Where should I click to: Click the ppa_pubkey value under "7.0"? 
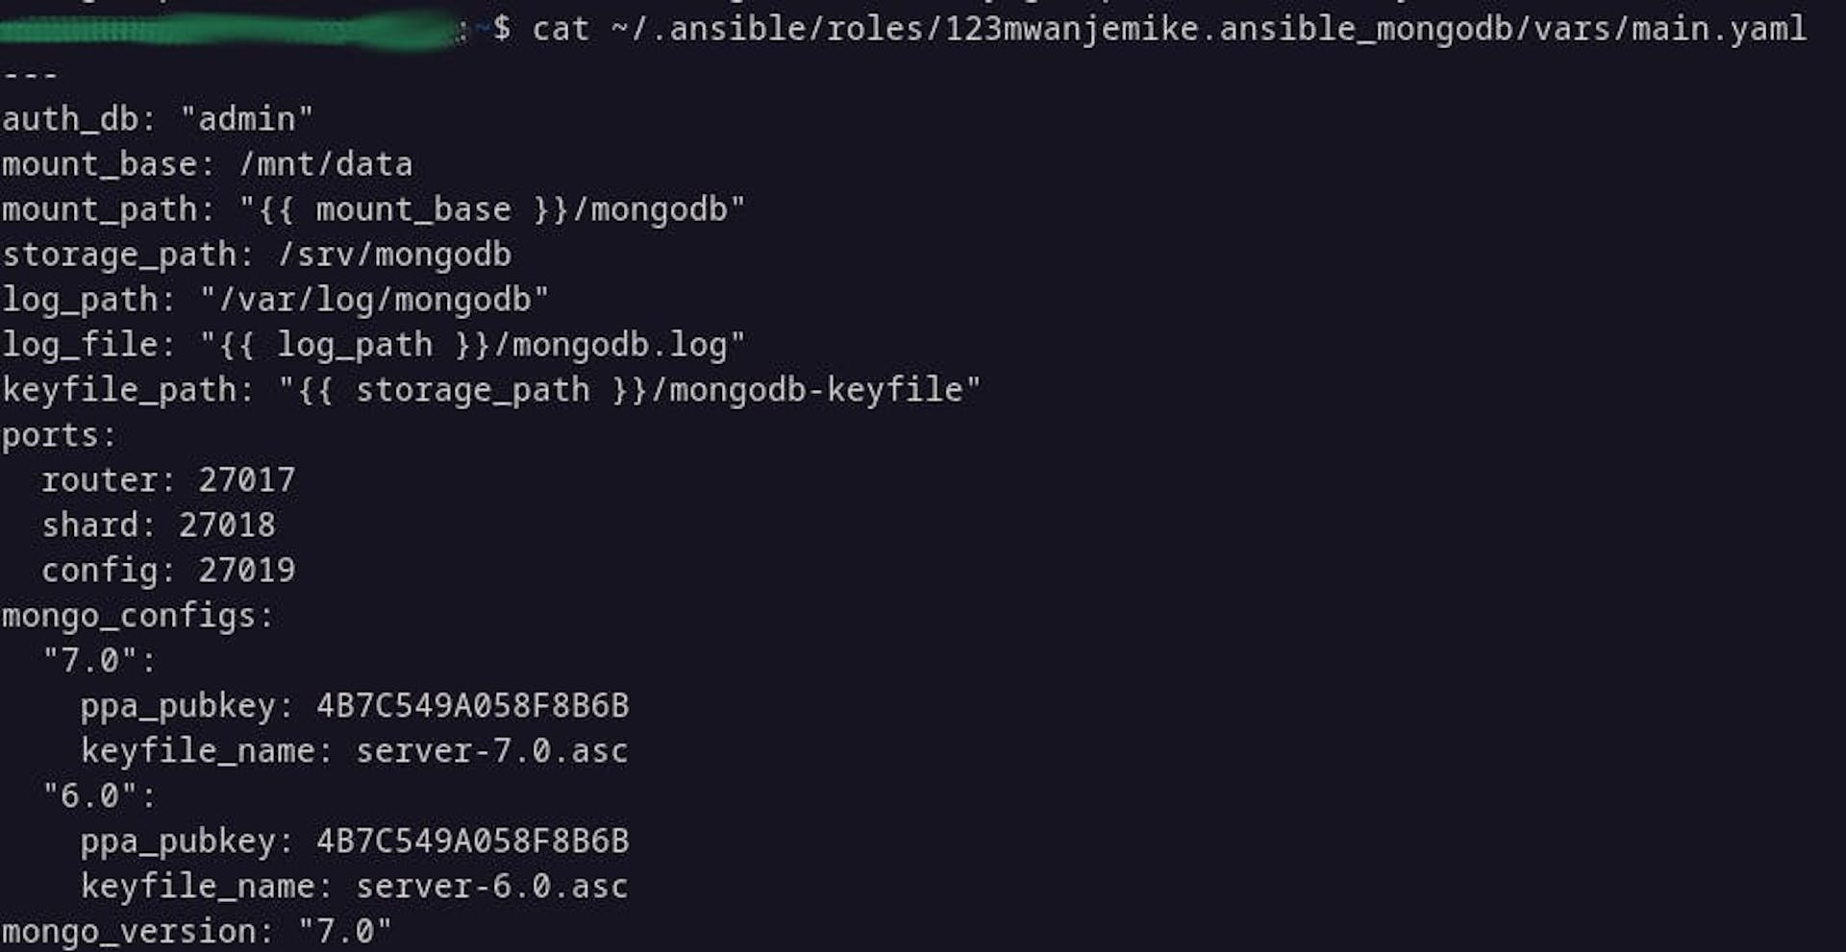tap(473, 705)
